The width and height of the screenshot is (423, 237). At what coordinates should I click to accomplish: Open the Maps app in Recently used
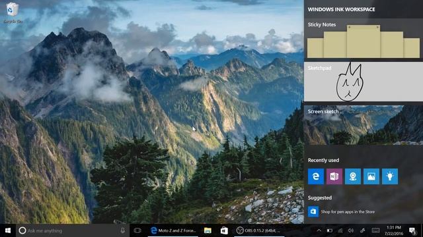tap(353, 176)
